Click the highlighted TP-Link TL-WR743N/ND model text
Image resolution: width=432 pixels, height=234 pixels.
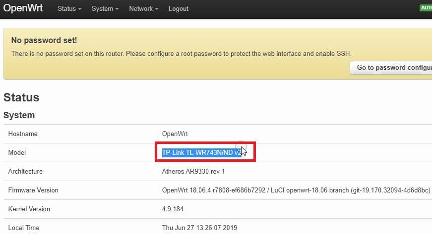[201, 153]
